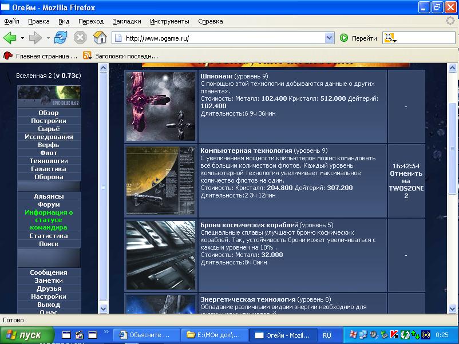Open the Верфь shipyard page
This screenshot has height=344, width=459.
point(49,145)
